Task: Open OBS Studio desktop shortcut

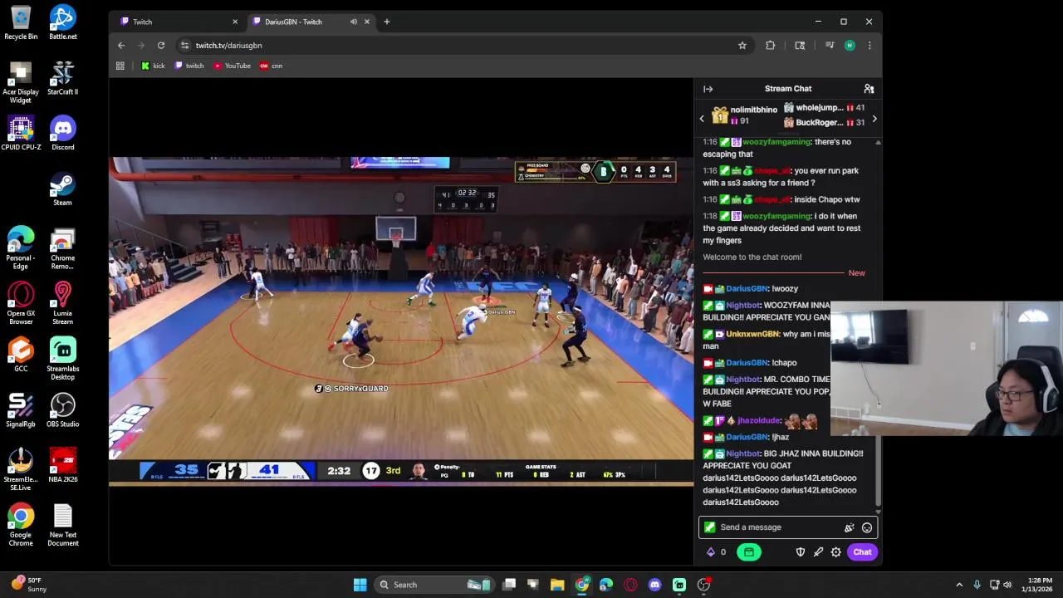Action: coord(62,410)
